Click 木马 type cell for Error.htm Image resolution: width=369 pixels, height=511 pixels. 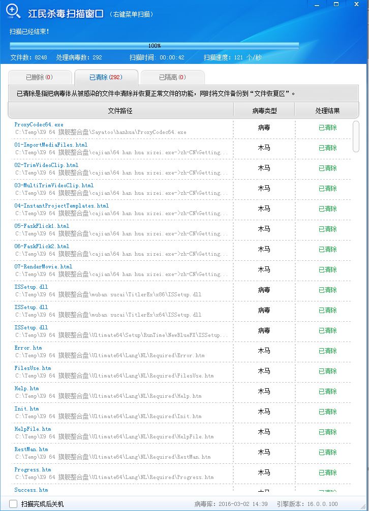point(264,351)
